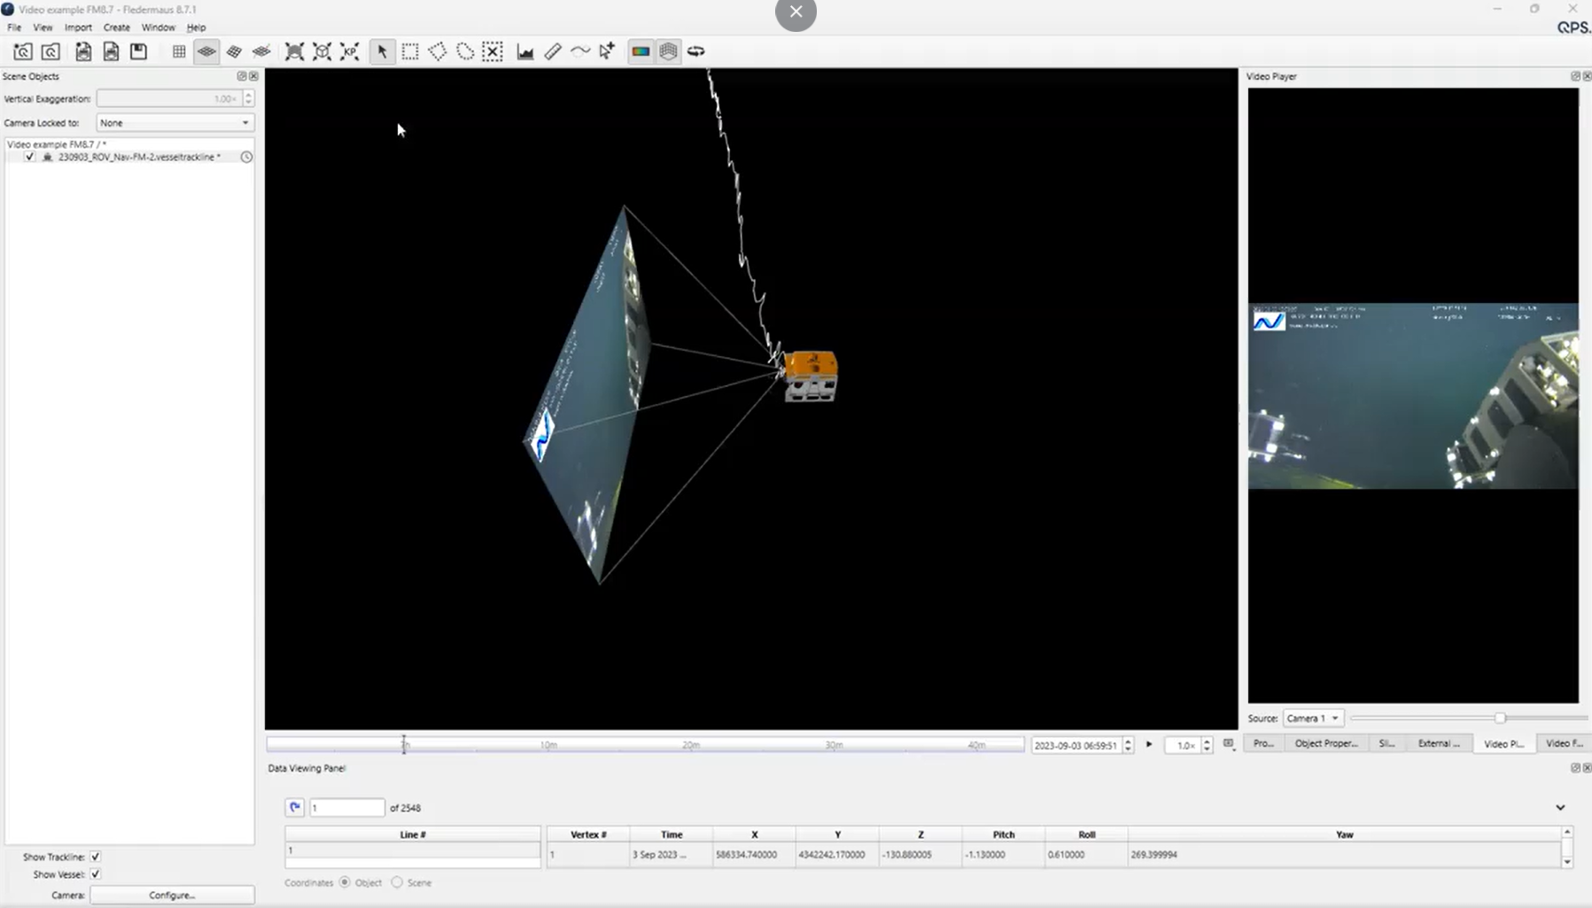Toggle the rainbow colormap icon
Viewport: 1592px width, 908px height.
click(641, 51)
